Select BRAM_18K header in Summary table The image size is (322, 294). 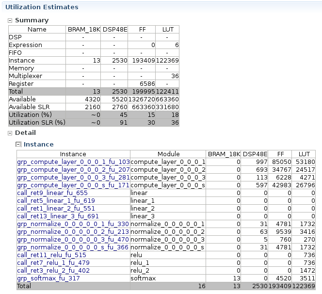coord(84,30)
